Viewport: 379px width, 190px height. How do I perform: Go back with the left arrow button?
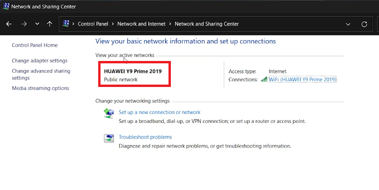[9, 24]
